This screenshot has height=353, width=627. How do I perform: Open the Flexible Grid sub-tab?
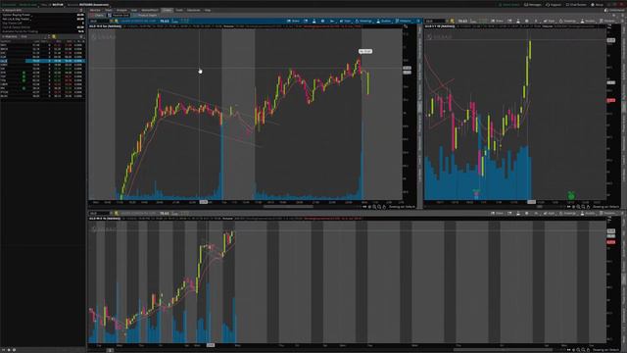coord(119,16)
